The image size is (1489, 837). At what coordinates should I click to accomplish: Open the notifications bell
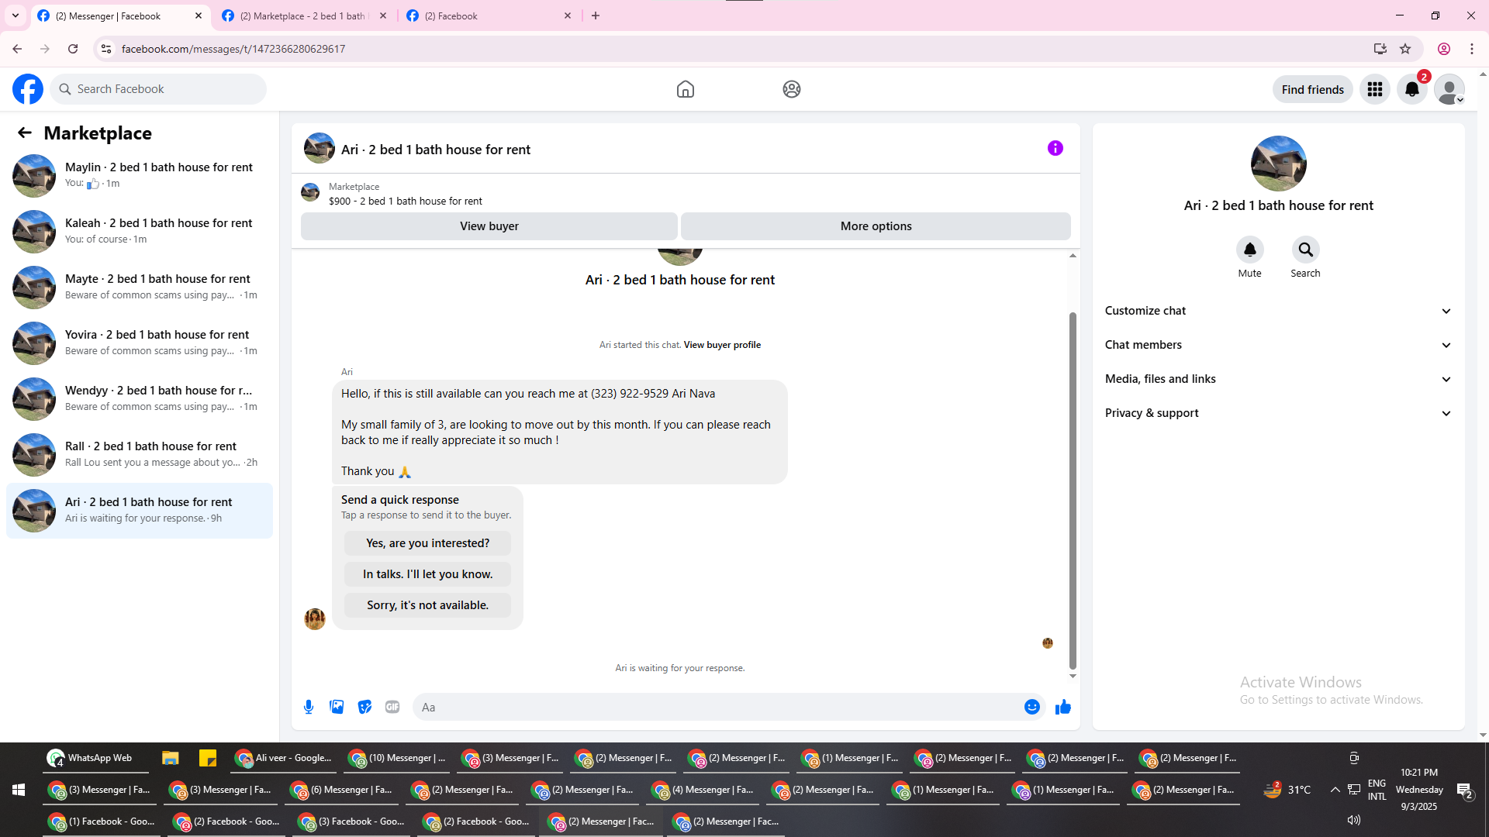[x=1412, y=89]
